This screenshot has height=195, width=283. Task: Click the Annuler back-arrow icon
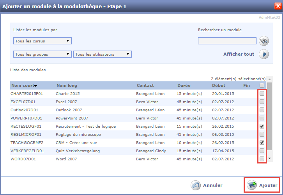(196, 185)
